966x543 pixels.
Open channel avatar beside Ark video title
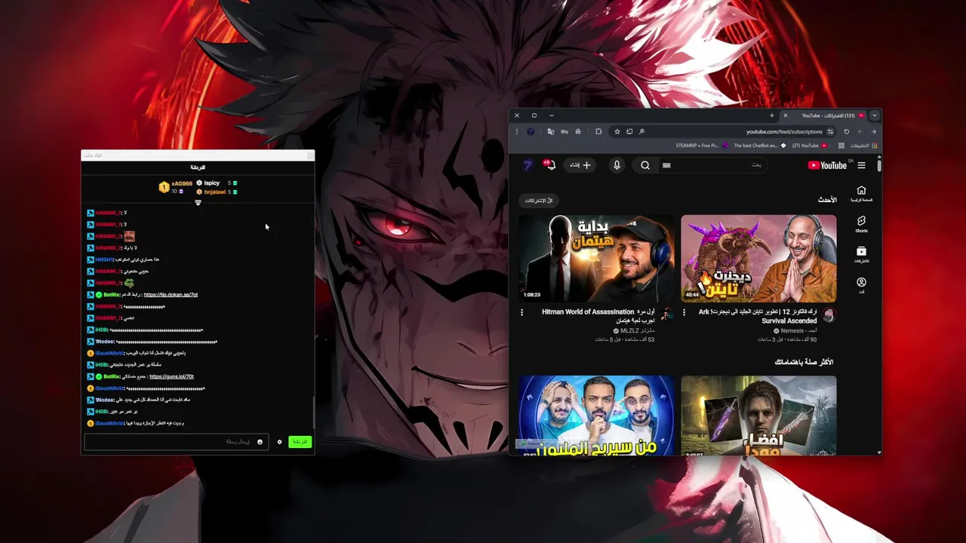click(x=829, y=314)
